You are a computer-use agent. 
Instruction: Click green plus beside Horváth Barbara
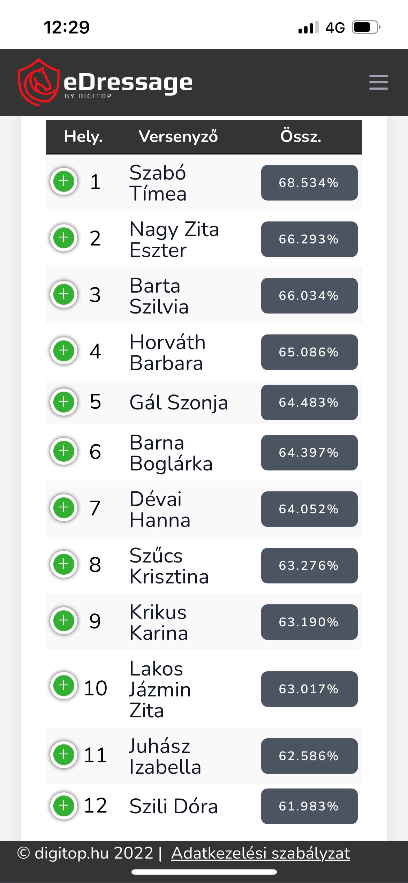pos(64,350)
